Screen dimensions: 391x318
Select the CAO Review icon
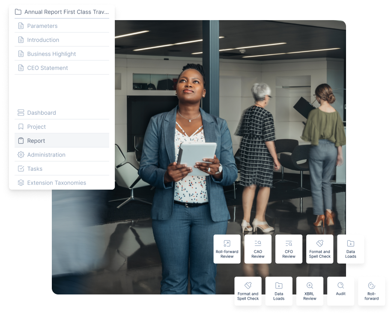258,249
